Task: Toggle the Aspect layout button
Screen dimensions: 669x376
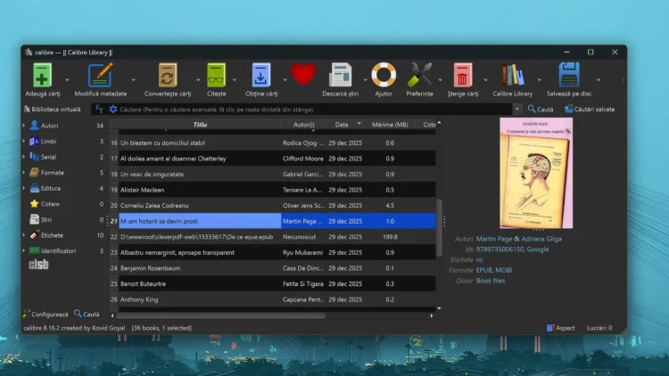Action: coord(560,328)
